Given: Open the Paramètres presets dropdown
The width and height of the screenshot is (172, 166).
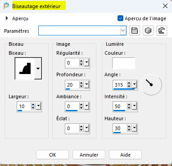Looking at the screenshot, I should point(123,31).
